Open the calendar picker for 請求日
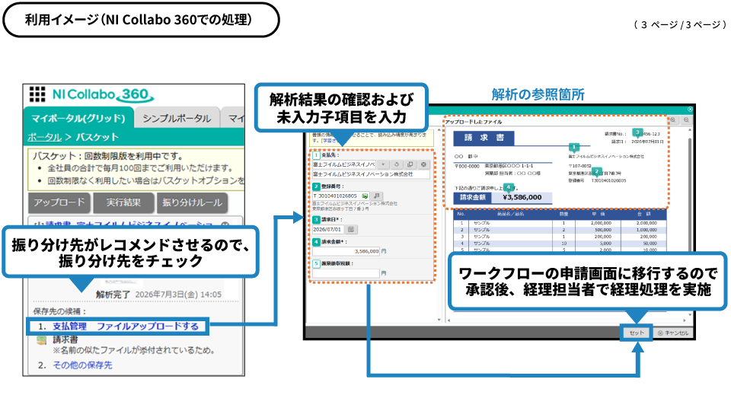731x411 pixels. point(351,229)
